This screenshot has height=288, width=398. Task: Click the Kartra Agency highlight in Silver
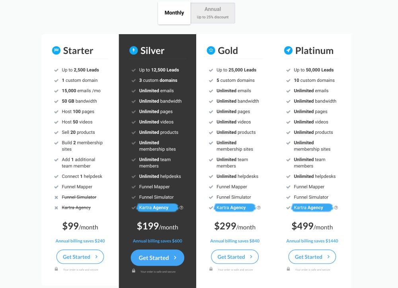coord(157,208)
